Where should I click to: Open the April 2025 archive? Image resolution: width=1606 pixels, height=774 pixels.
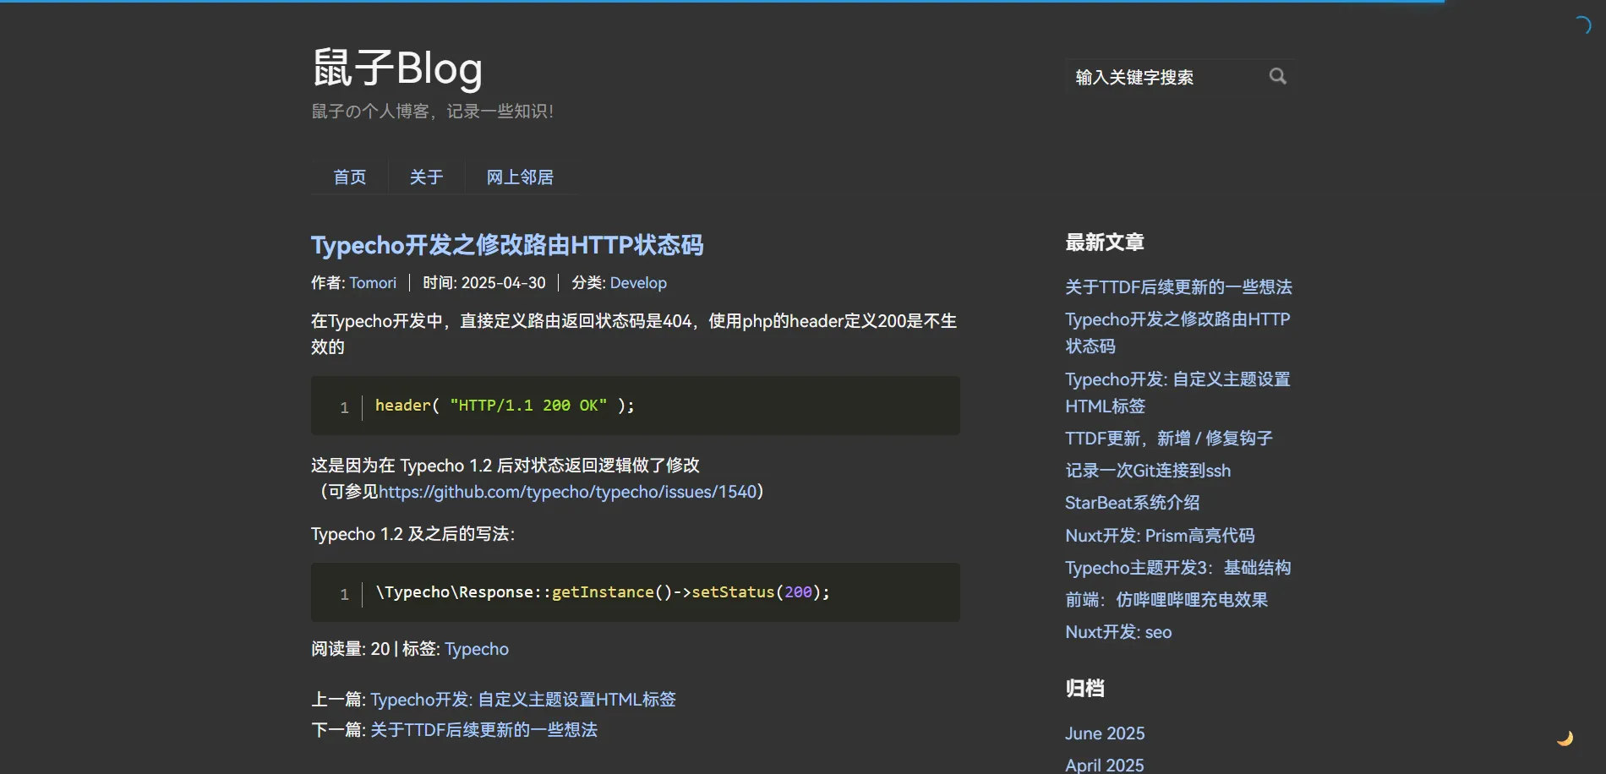[1104, 765]
